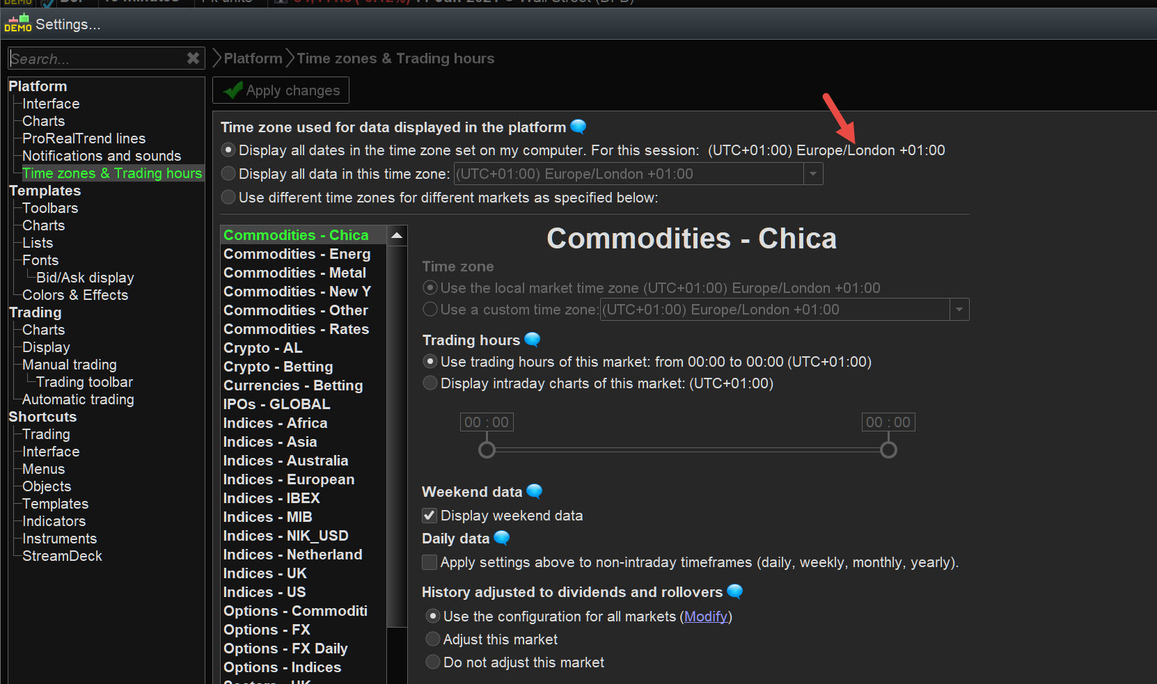Open Colors & Effects settings
The width and height of the screenshot is (1157, 684).
pos(75,295)
